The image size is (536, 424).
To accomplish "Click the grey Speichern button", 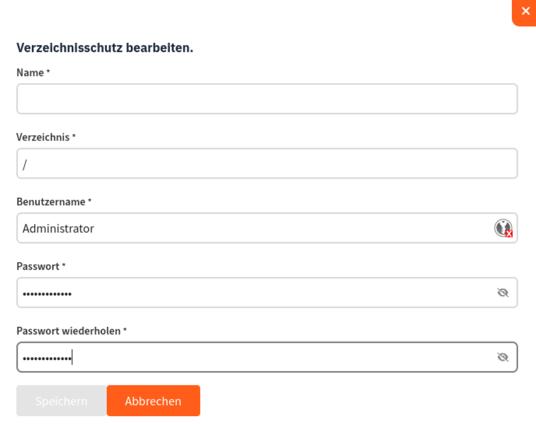I will (x=62, y=401).
